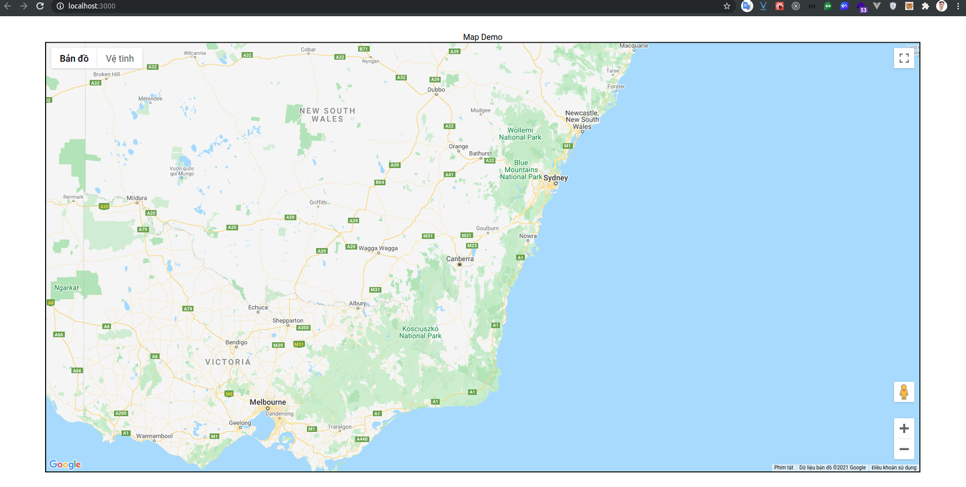Zoom in with the plus button

(x=904, y=428)
